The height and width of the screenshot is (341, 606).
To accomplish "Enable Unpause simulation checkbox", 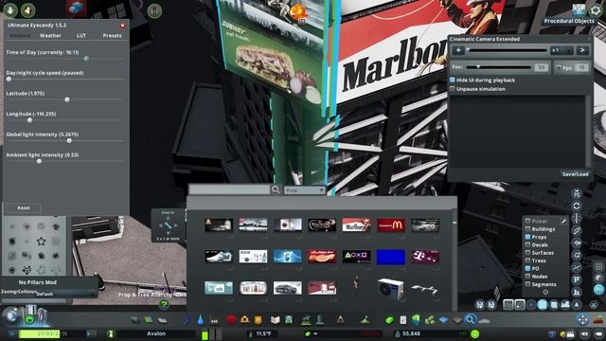I will 453,89.
